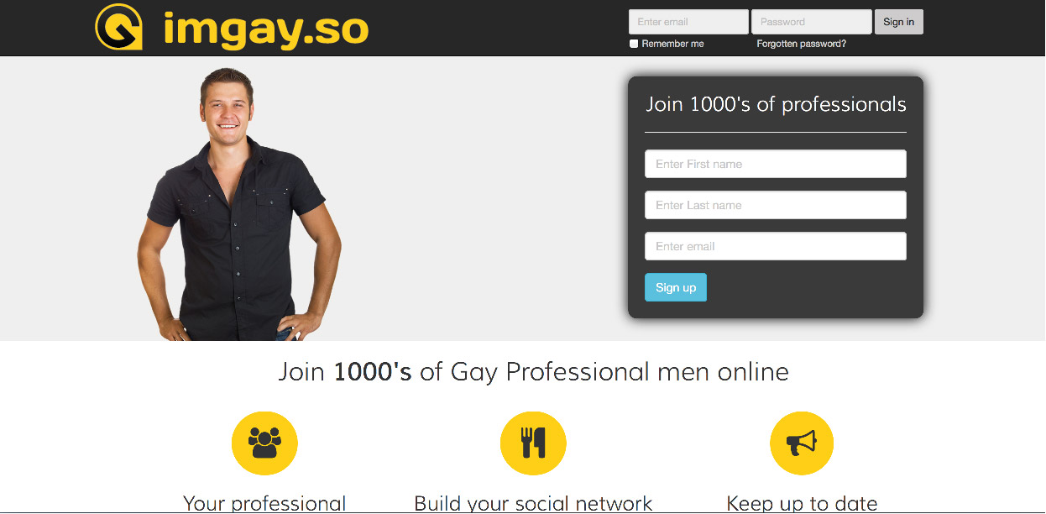The height and width of the screenshot is (514, 1046).
Task: Toggle the Remember me checkbox
Action: (x=634, y=44)
